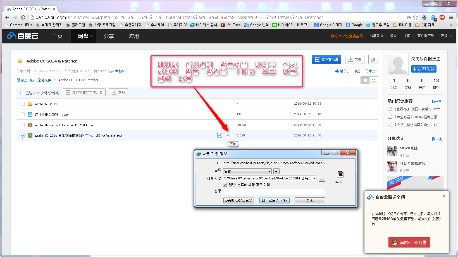Check the Adobe CC 2014 folder checkbox
The width and height of the screenshot is (458, 257).
pyautogui.click(x=23, y=104)
